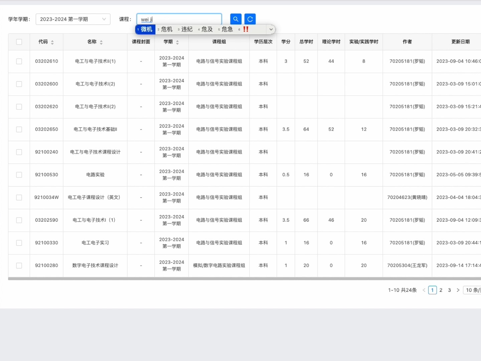
Task: Click the 理论学时 column header
Action: pos(331,42)
